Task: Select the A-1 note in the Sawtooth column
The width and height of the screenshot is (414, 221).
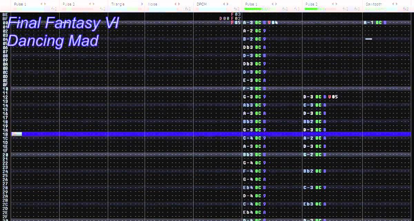Action: [x=368, y=22]
